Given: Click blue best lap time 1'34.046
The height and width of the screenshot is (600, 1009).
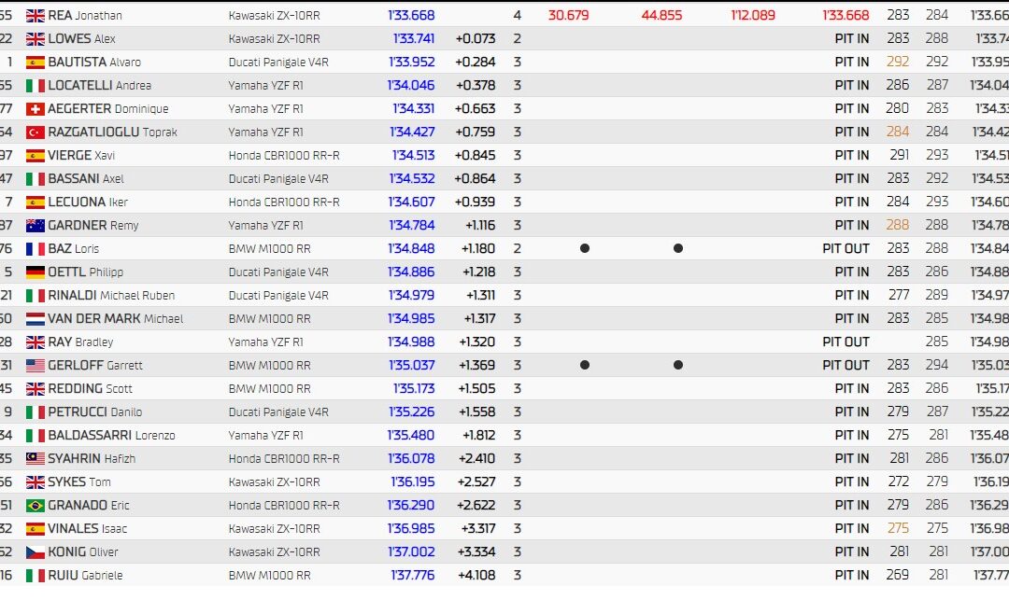Looking at the screenshot, I should coord(411,86).
